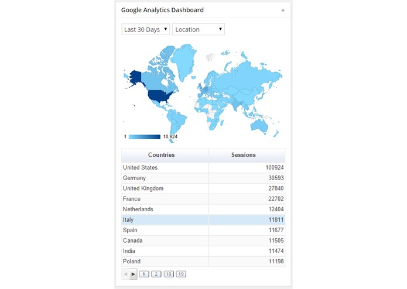Select the Netherlands row
This screenshot has height=289, width=407.
pos(203,209)
